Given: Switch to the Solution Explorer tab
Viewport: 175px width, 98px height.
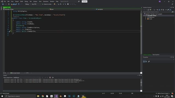Looking at the screenshot, I should tap(147, 55).
